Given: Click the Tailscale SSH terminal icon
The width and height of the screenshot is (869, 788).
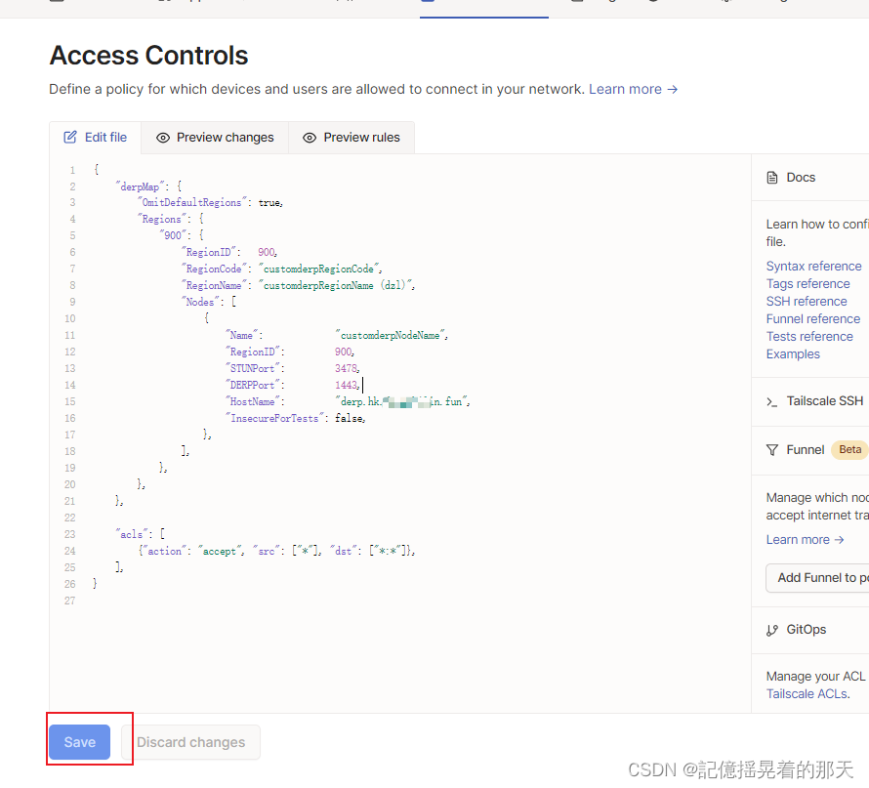Looking at the screenshot, I should (771, 401).
